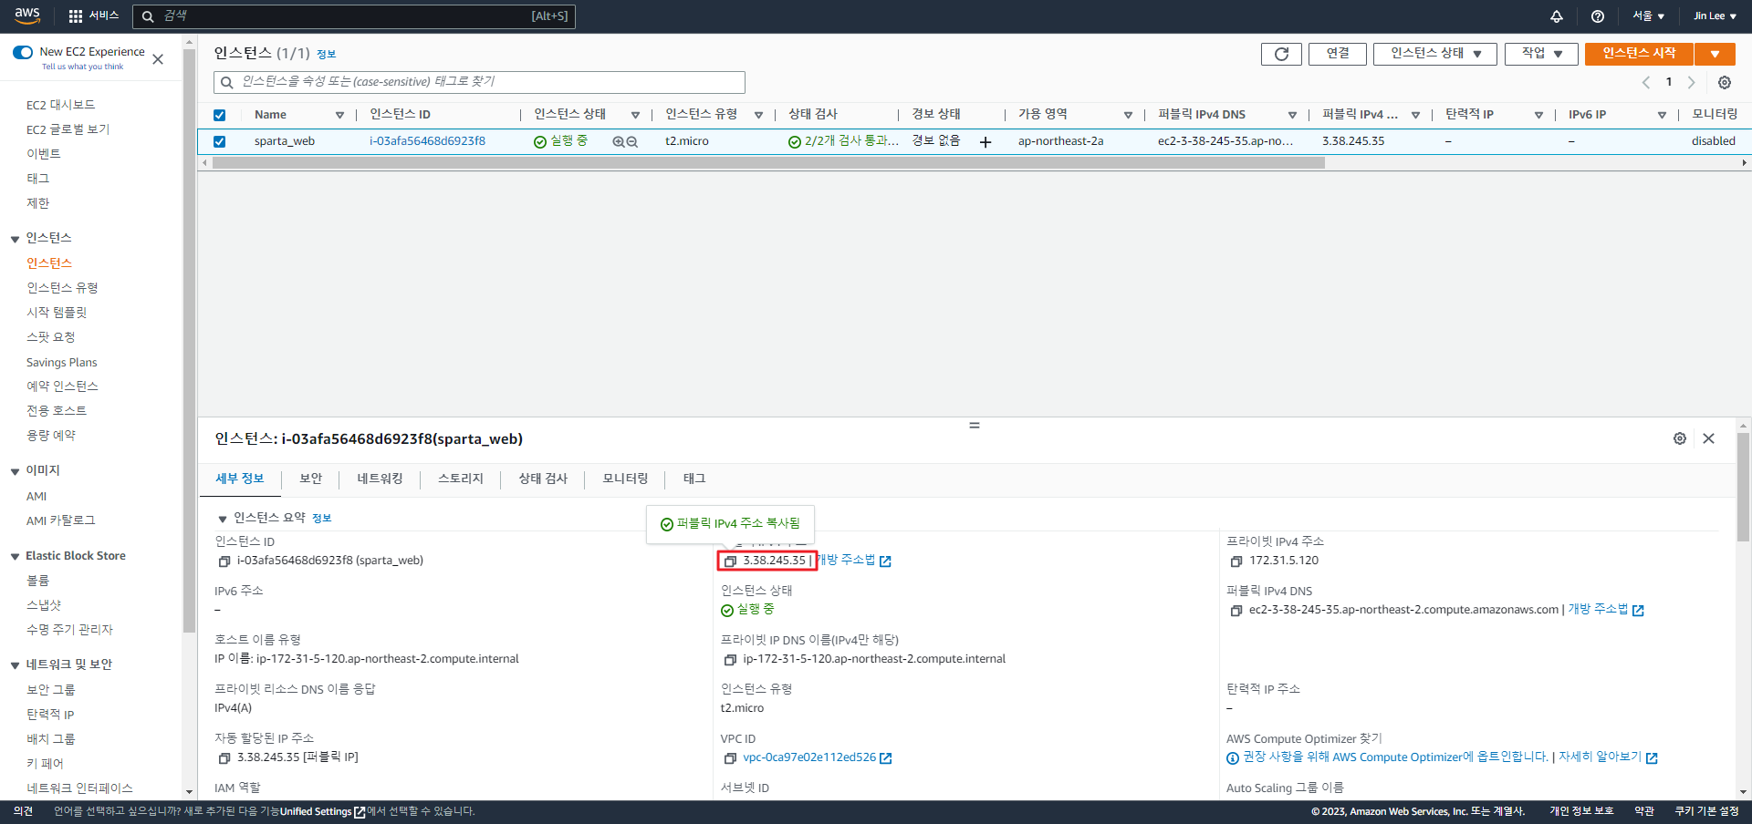
Task: Open Jin Lee account menu
Action: [x=1715, y=16]
